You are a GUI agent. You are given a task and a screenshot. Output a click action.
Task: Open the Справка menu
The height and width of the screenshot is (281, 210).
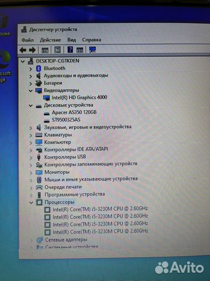click(92, 40)
